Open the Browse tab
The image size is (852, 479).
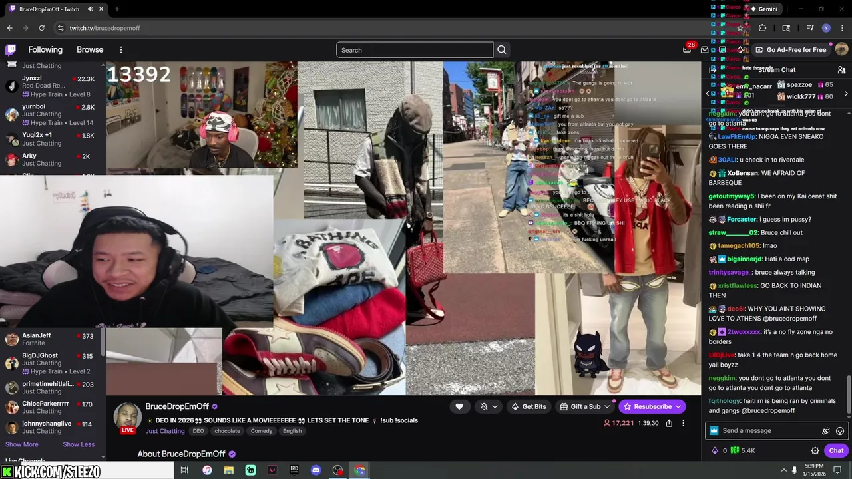90,50
